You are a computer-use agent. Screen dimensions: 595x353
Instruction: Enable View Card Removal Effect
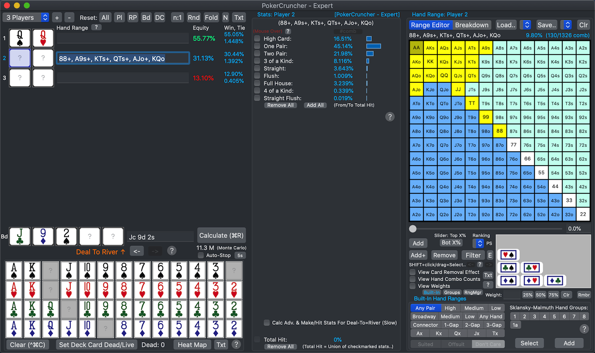413,272
